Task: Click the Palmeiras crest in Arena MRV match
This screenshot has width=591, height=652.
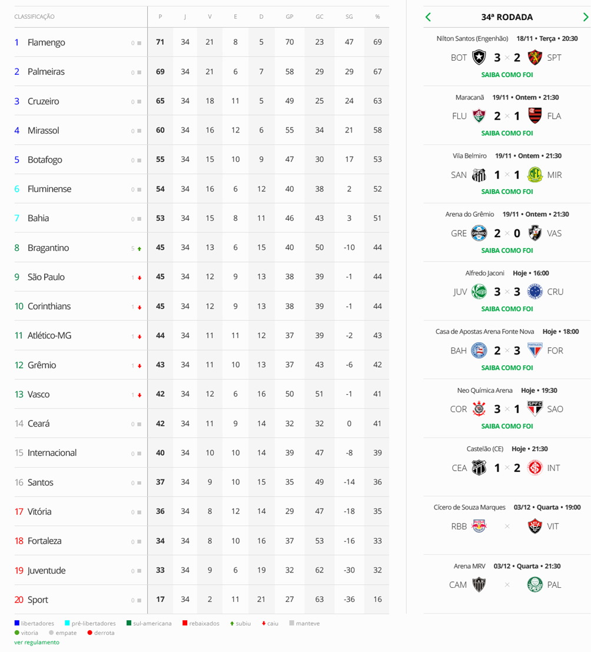Action: pos(534,585)
